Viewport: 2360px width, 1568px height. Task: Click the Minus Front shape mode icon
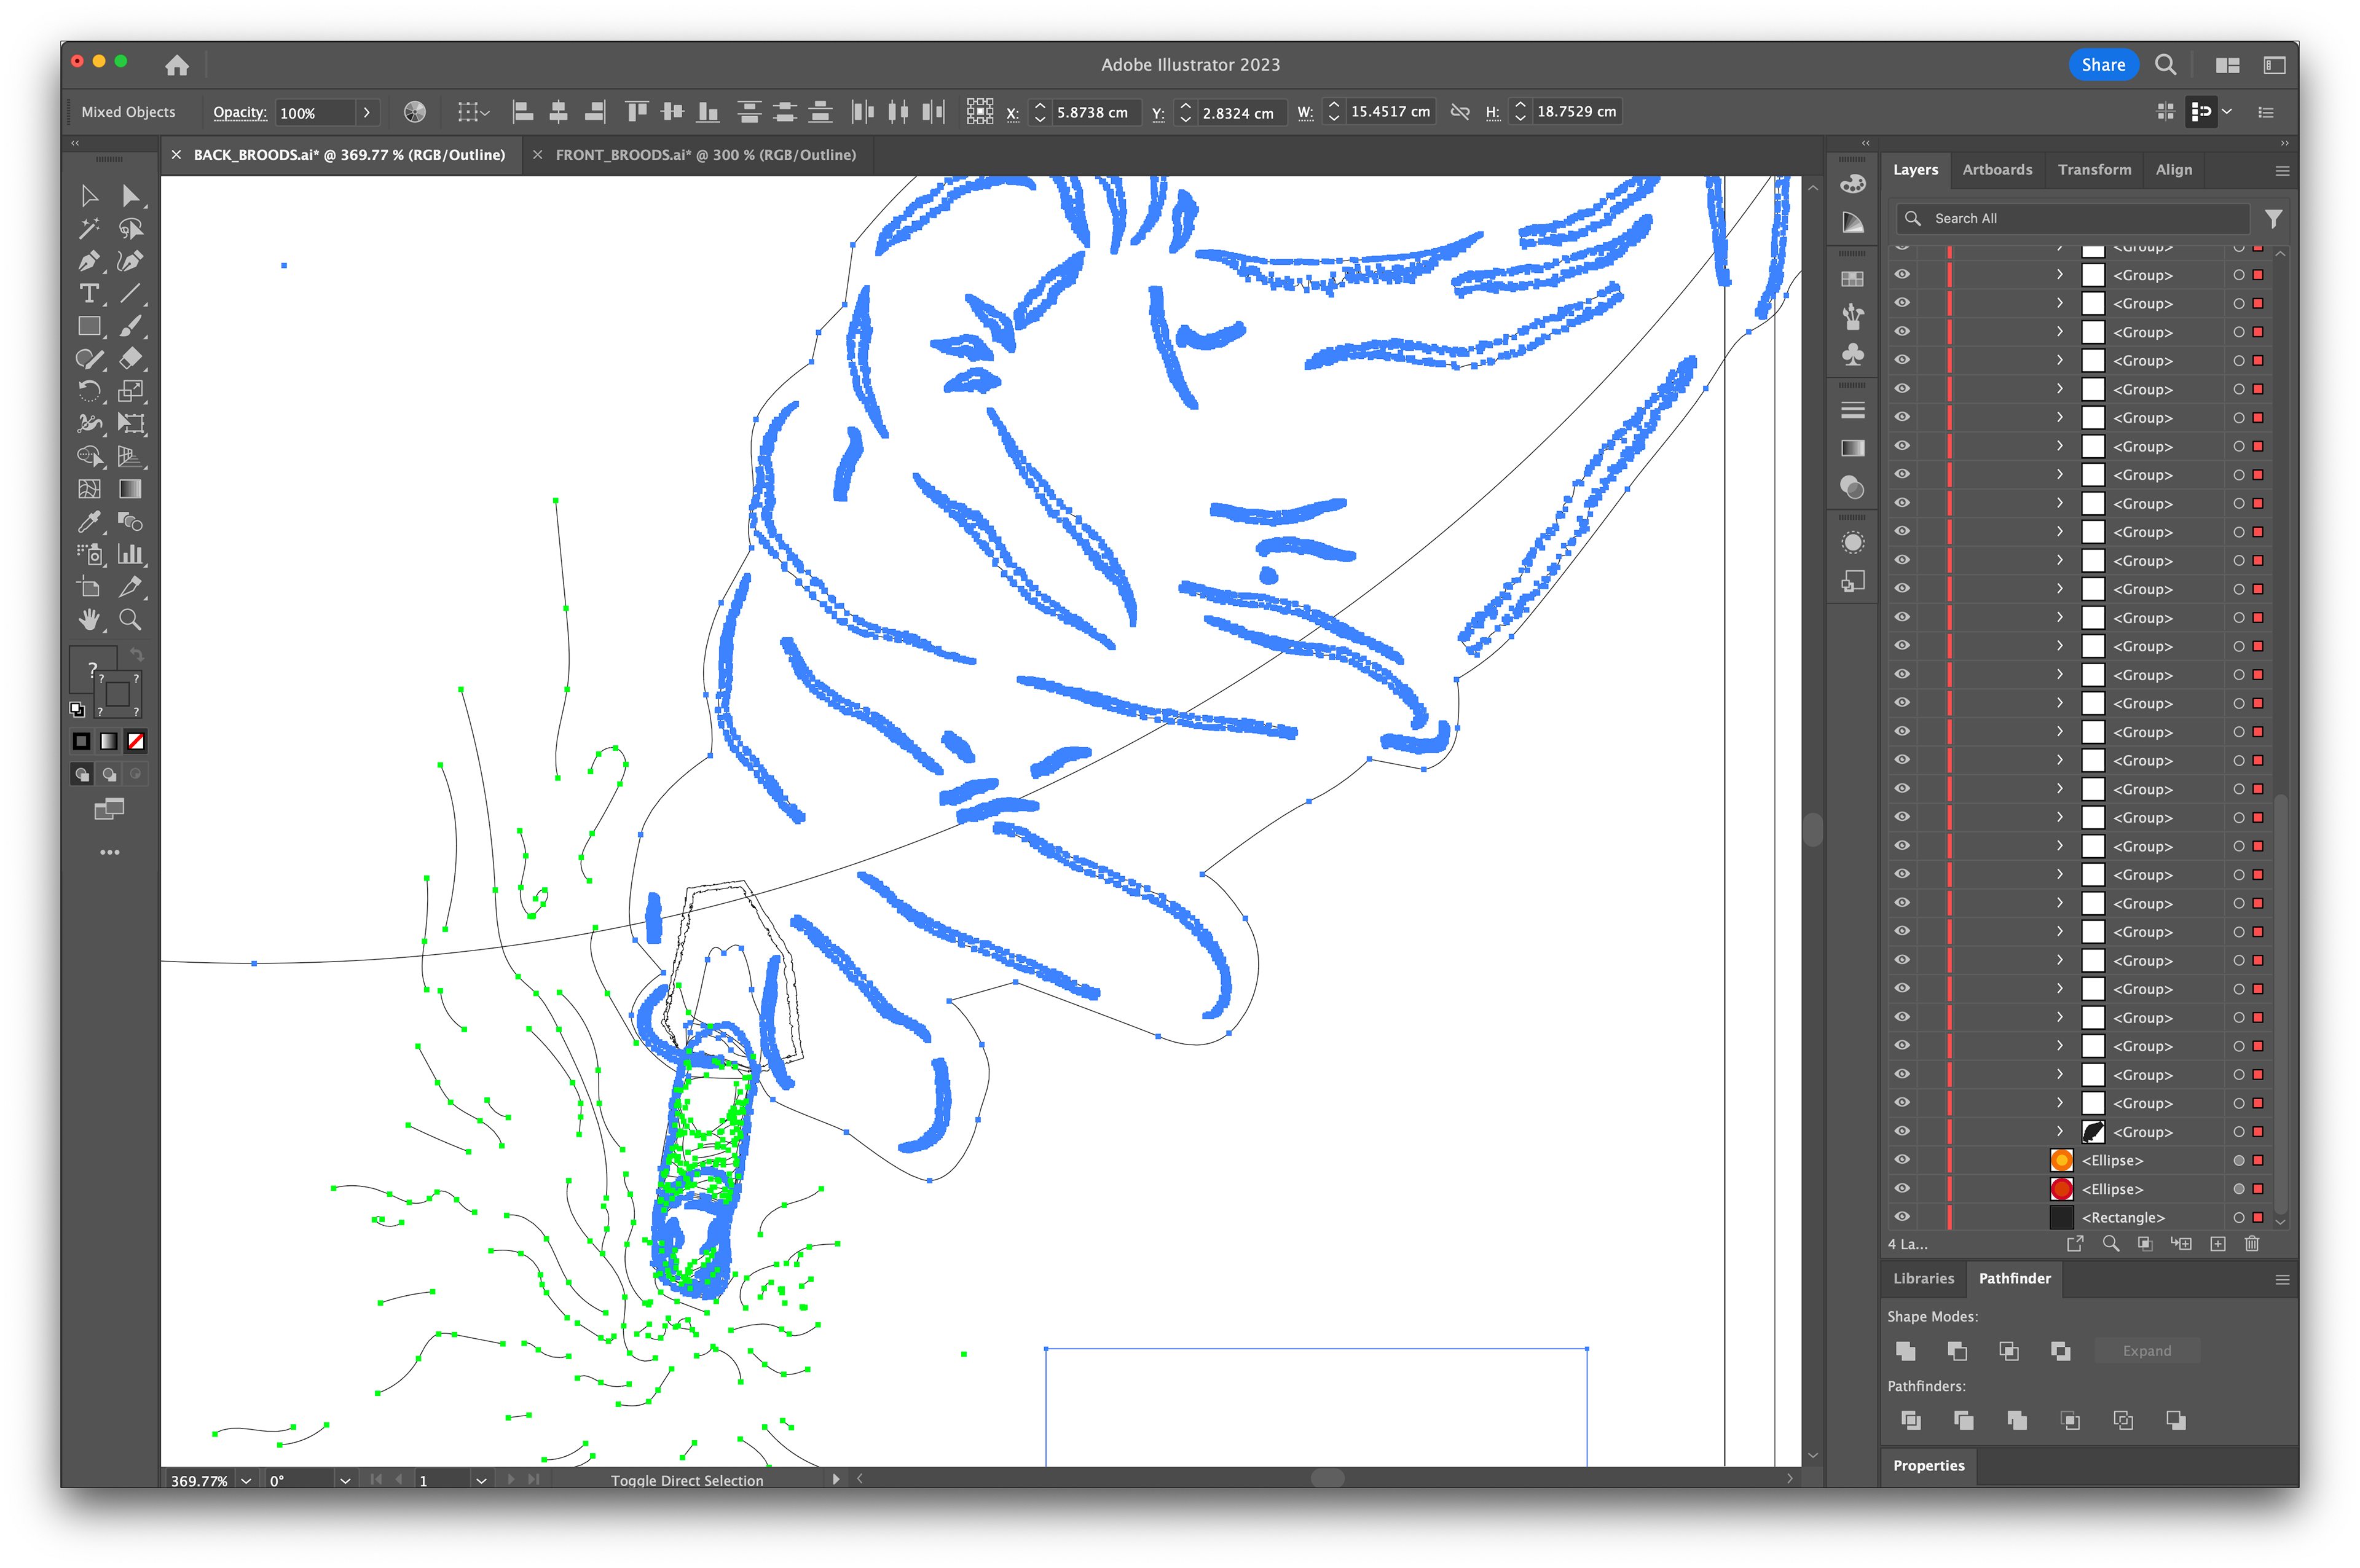(1958, 1351)
